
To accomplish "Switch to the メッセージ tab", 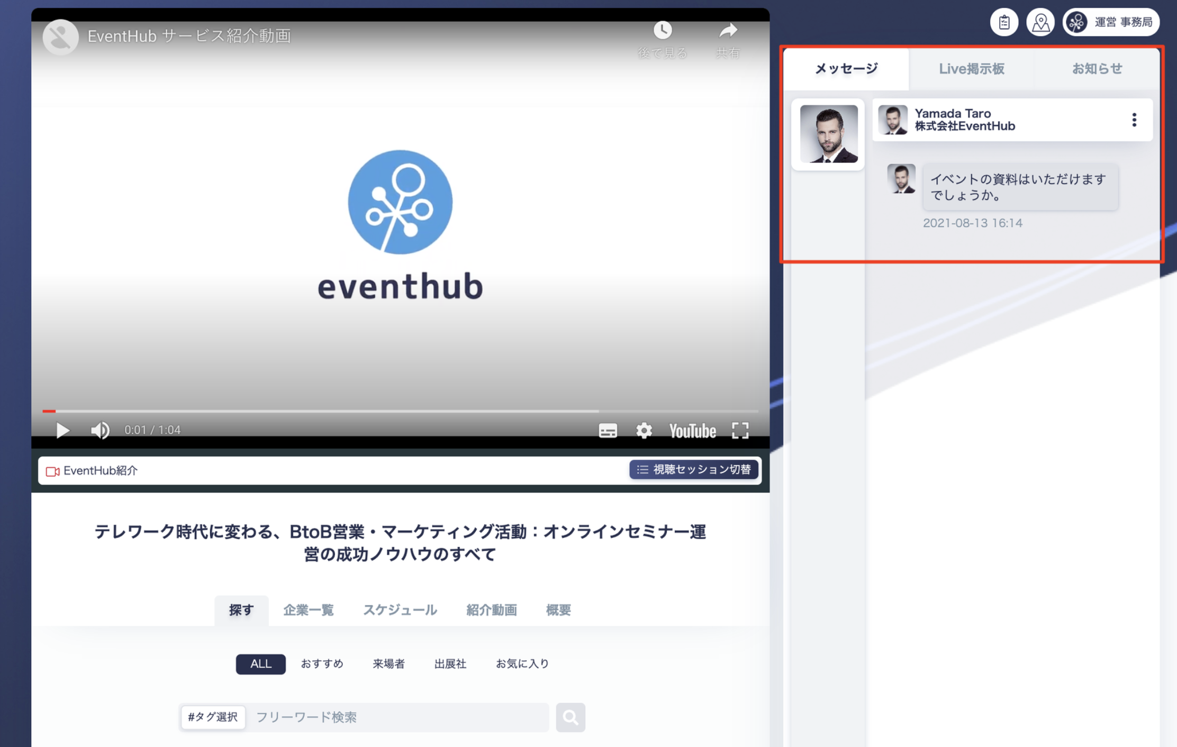I will pos(846,69).
